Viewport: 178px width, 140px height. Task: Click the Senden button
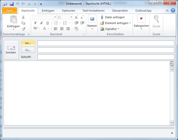click(x=11, y=50)
